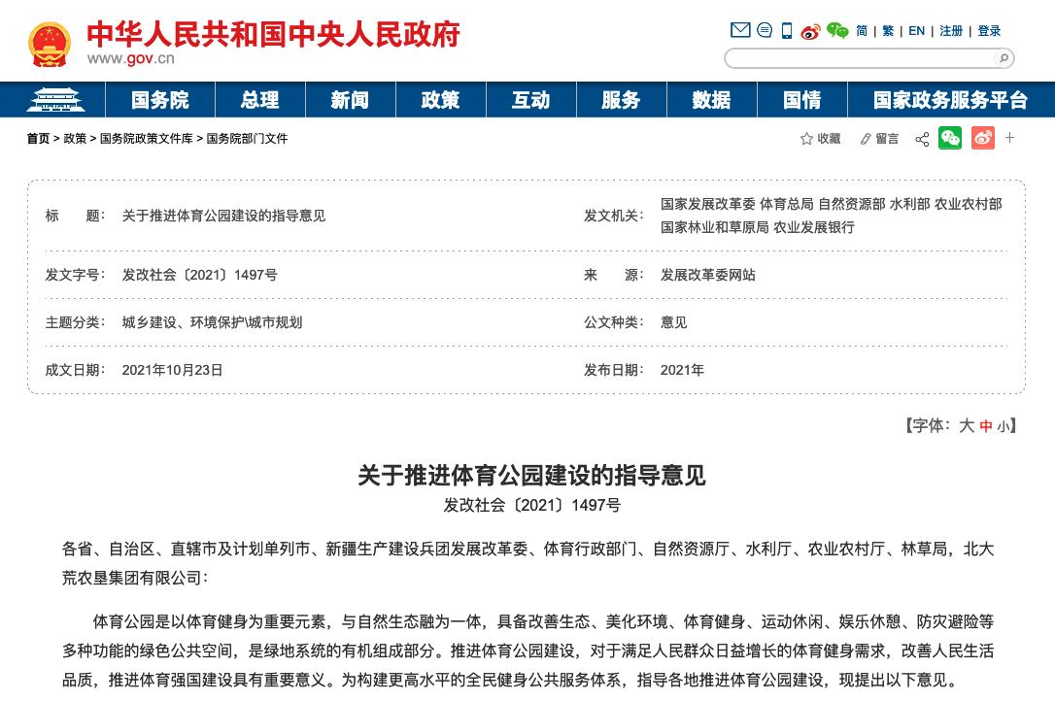This screenshot has height=701, width=1055.
Task: Open the 服务 menu item
Action: coord(621,99)
